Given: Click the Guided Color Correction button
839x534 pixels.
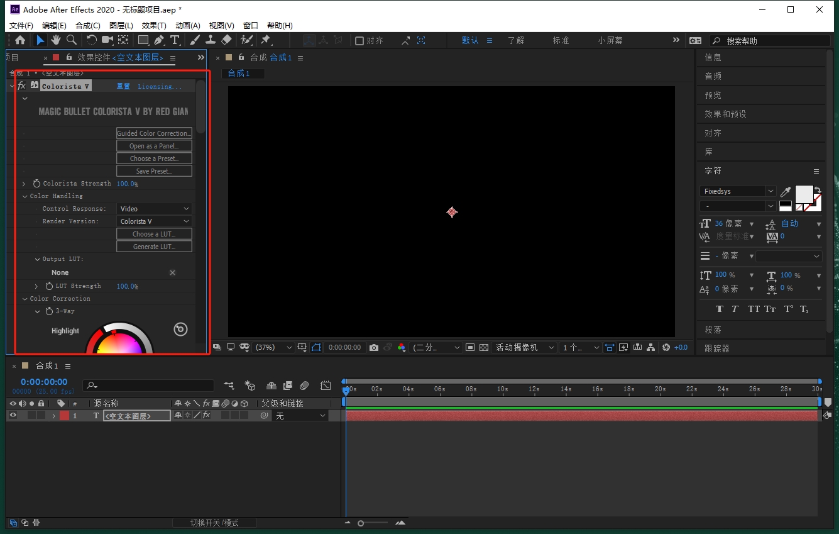Looking at the screenshot, I should coord(154,133).
